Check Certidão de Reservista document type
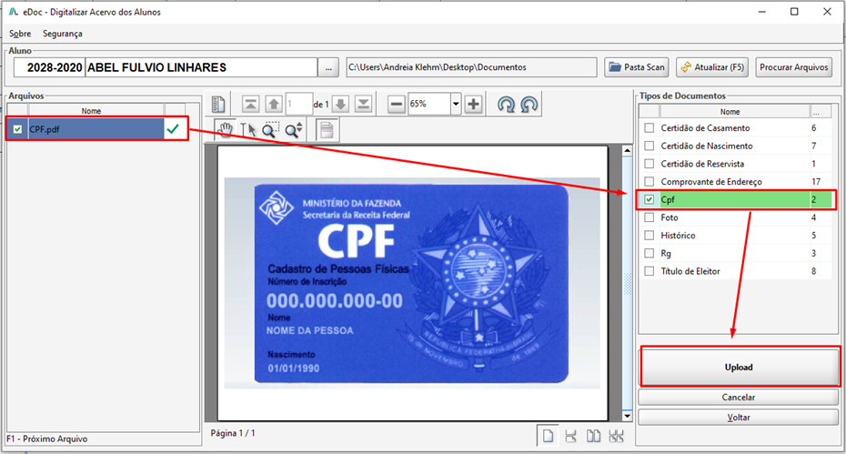846x454 pixels. pos(650,164)
